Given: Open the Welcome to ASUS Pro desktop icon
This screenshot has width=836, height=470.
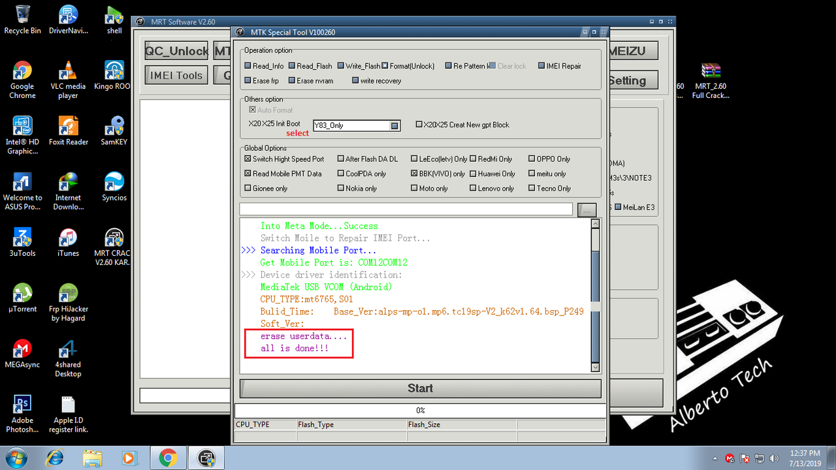Looking at the screenshot, I should (x=22, y=191).
